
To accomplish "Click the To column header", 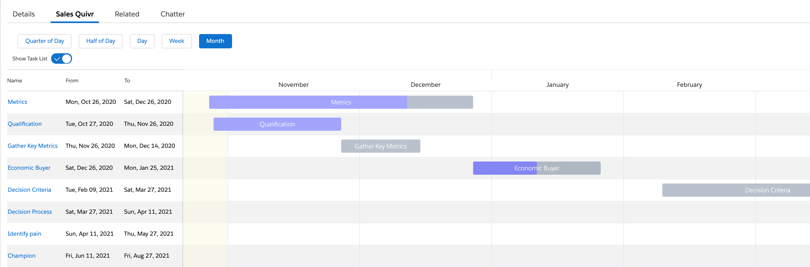I will click(x=127, y=80).
